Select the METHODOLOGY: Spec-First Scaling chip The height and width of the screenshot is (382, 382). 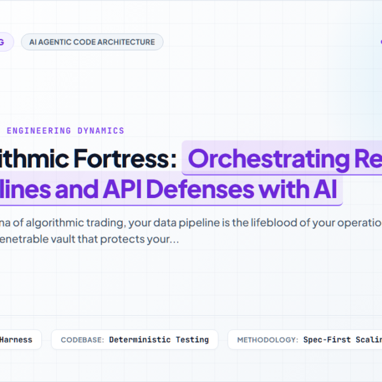coord(305,339)
